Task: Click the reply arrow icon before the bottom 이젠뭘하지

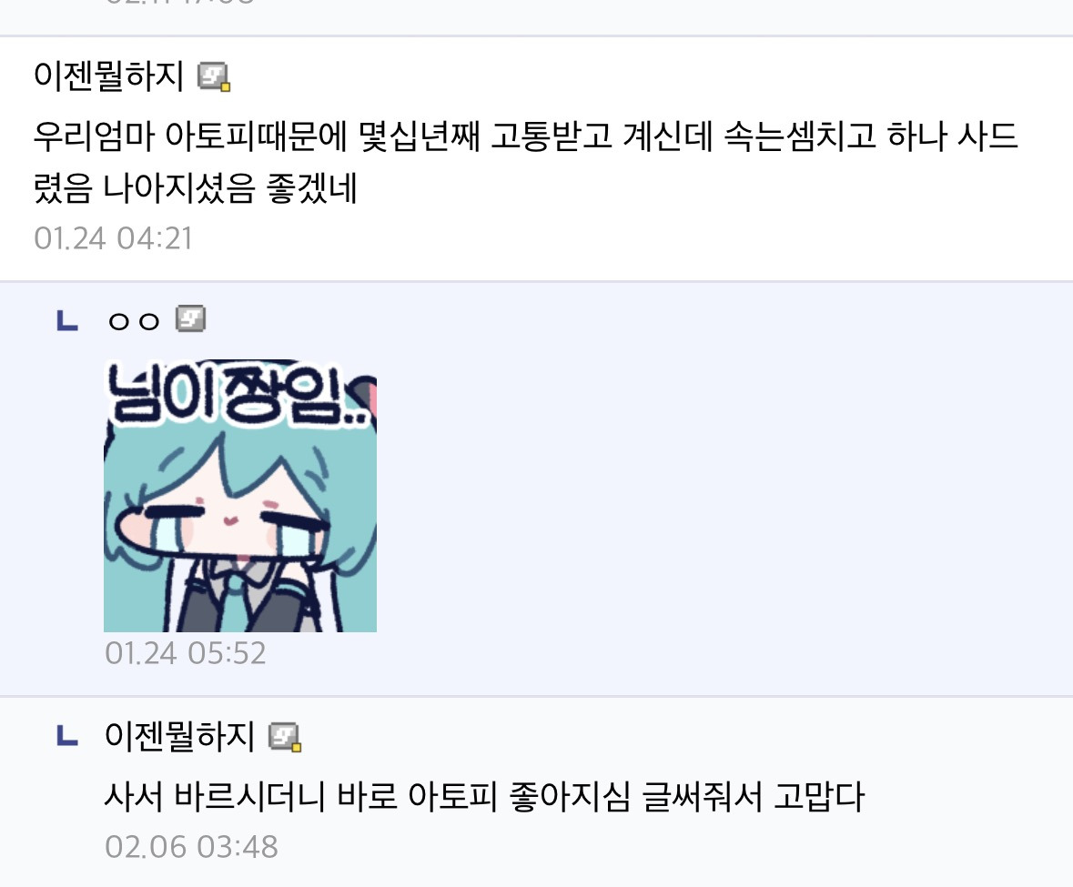Action: [67, 736]
